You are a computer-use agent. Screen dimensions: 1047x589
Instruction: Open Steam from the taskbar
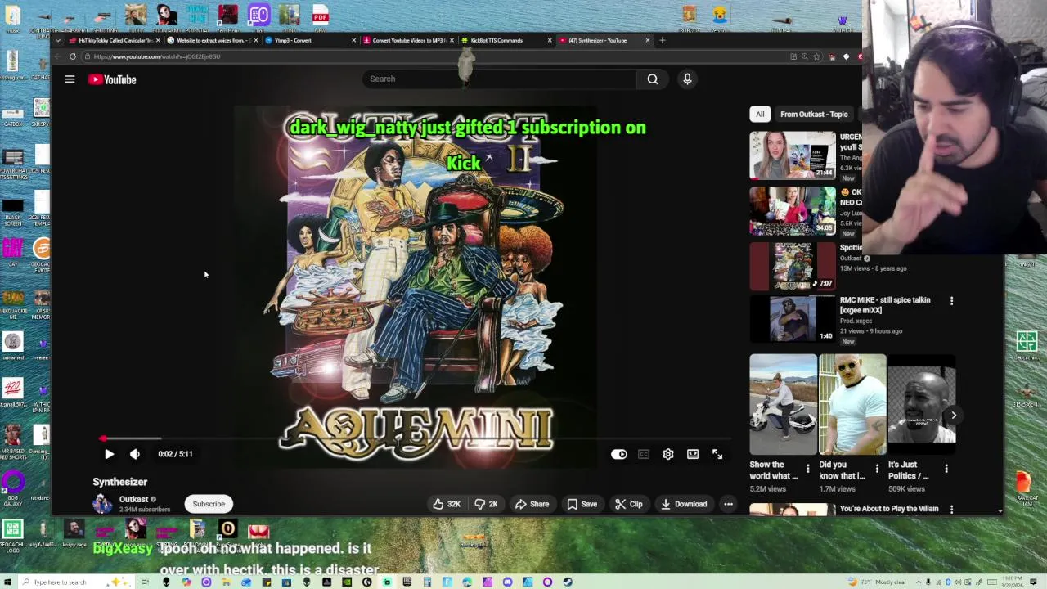click(x=568, y=582)
